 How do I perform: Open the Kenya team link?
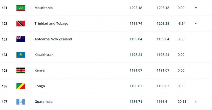(x=40, y=71)
